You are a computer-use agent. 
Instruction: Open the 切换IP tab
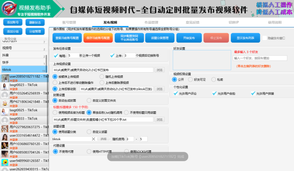[x=234, y=22]
